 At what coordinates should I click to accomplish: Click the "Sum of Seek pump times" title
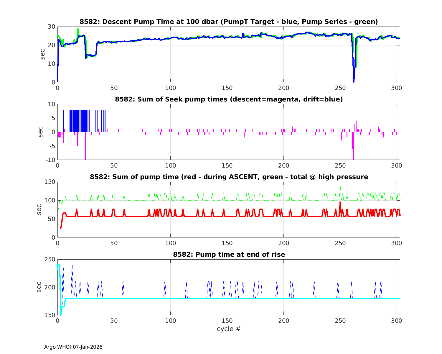229,99
